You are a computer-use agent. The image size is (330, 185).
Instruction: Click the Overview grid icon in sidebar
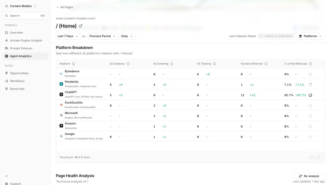(7, 33)
